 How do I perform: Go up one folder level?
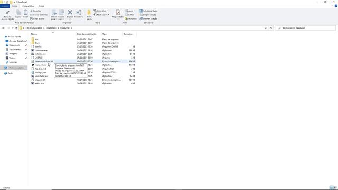[16, 28]
